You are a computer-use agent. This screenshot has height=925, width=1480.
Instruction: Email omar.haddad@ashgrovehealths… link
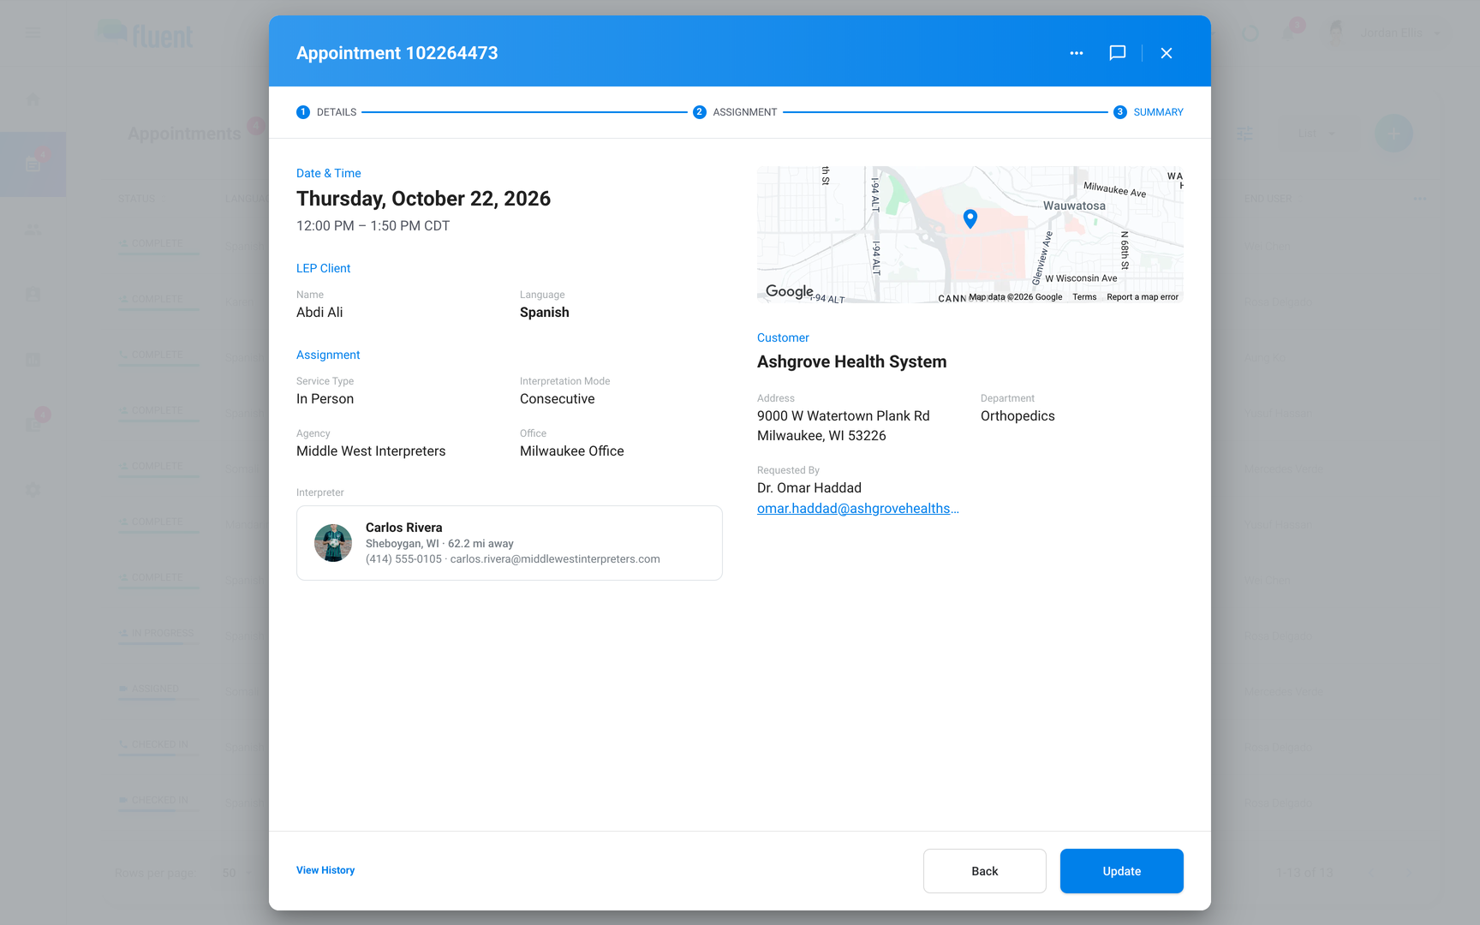pyautogui.click(x=858, y=509)
